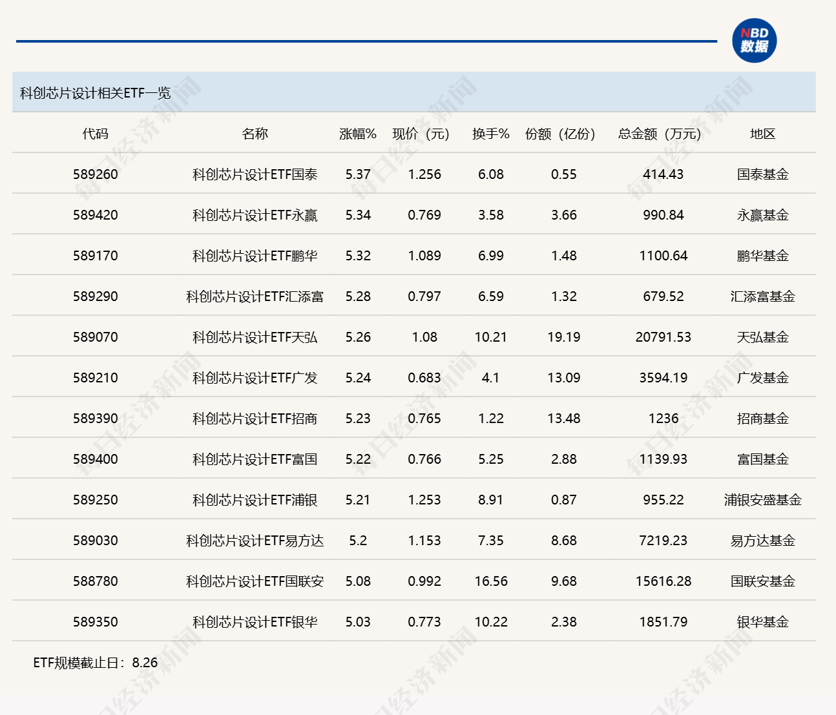Select fund code 588780

(x=96, y=581)
